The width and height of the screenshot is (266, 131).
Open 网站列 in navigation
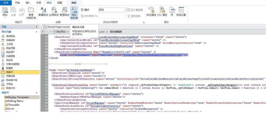[x=9, y=60]
